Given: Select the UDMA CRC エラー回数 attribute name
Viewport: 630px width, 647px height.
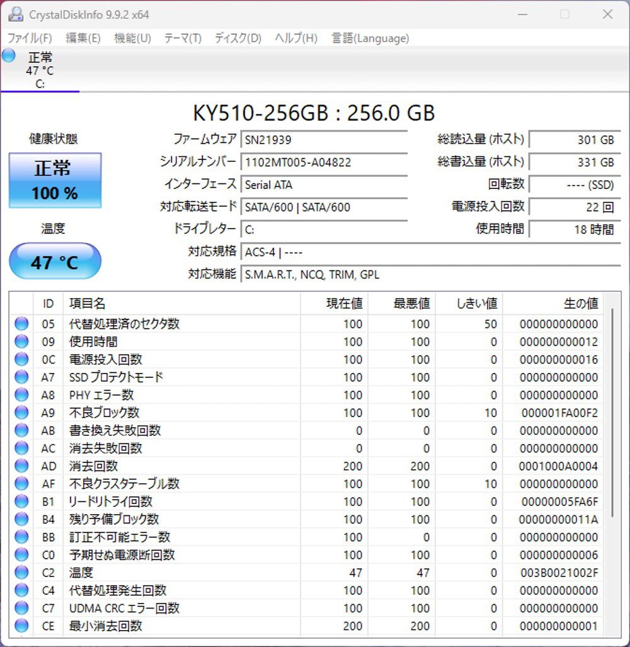Looking at the screenshot, I should coord(124,608).
